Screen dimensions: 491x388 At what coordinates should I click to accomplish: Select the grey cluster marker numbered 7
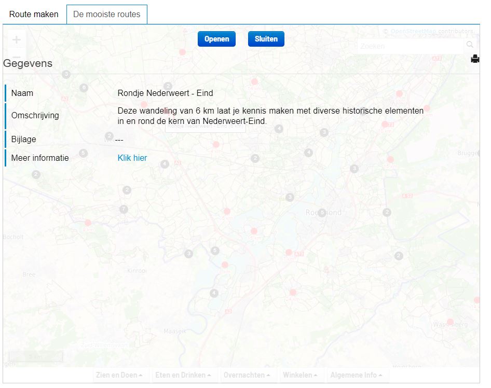[x=124, y=210]
